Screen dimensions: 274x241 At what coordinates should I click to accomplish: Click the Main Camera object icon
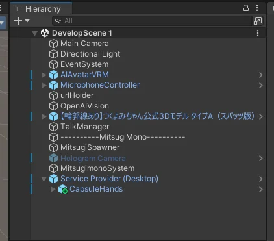click(x=53, y=44)
